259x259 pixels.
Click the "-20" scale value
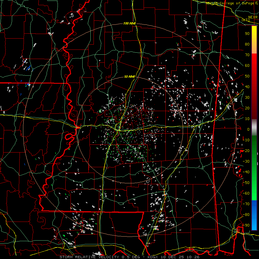(x=246, y=151)
